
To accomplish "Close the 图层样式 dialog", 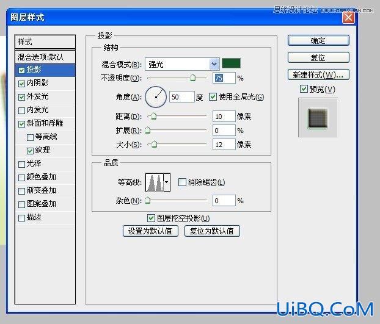I will (x=348, y=18).
